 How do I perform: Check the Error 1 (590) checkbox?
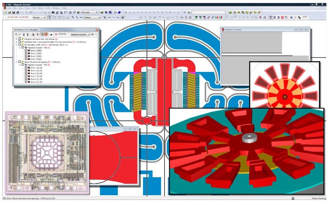(x=26, y=50)
